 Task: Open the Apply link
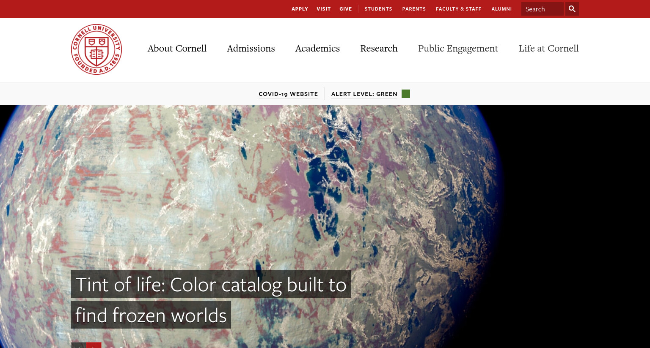tap(300, 9)
